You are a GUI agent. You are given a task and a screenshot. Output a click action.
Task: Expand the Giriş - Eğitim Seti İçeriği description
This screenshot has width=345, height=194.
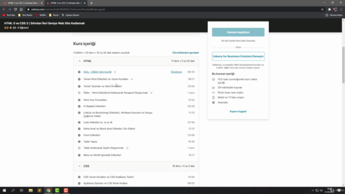[115, 72]
